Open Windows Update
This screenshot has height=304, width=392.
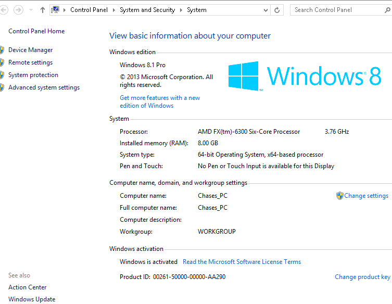pyautogui.click(x=32, y=299)
